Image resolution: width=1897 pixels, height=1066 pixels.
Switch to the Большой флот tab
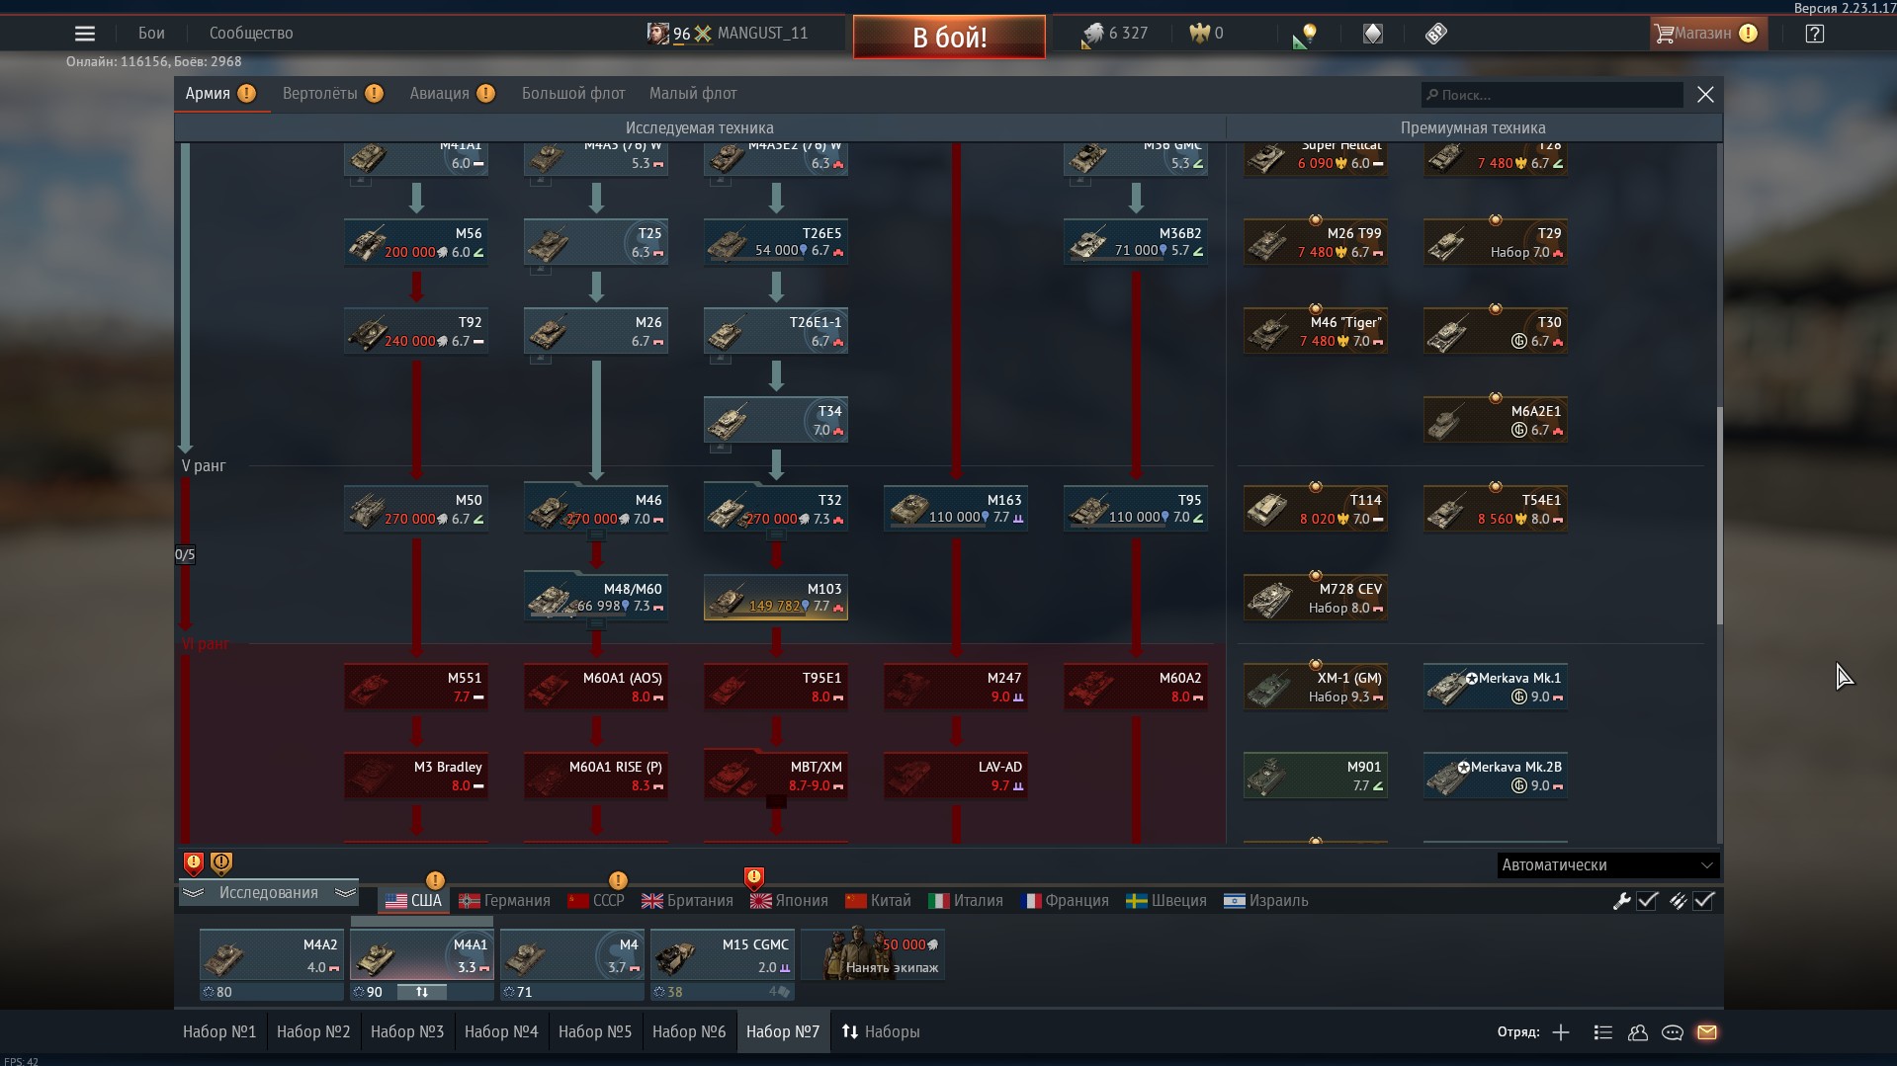[x=573, y=94]
